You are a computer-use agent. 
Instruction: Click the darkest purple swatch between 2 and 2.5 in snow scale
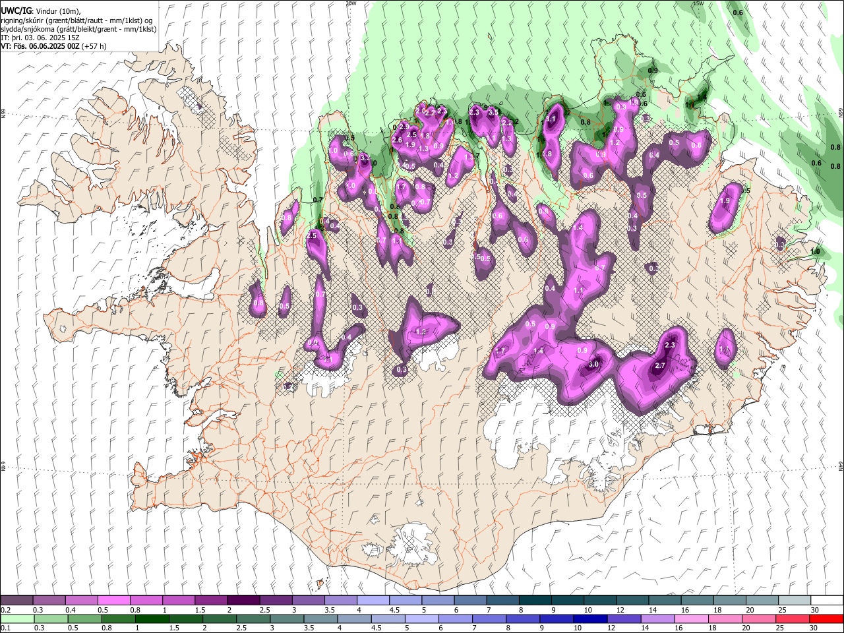[x=243, y=601]
